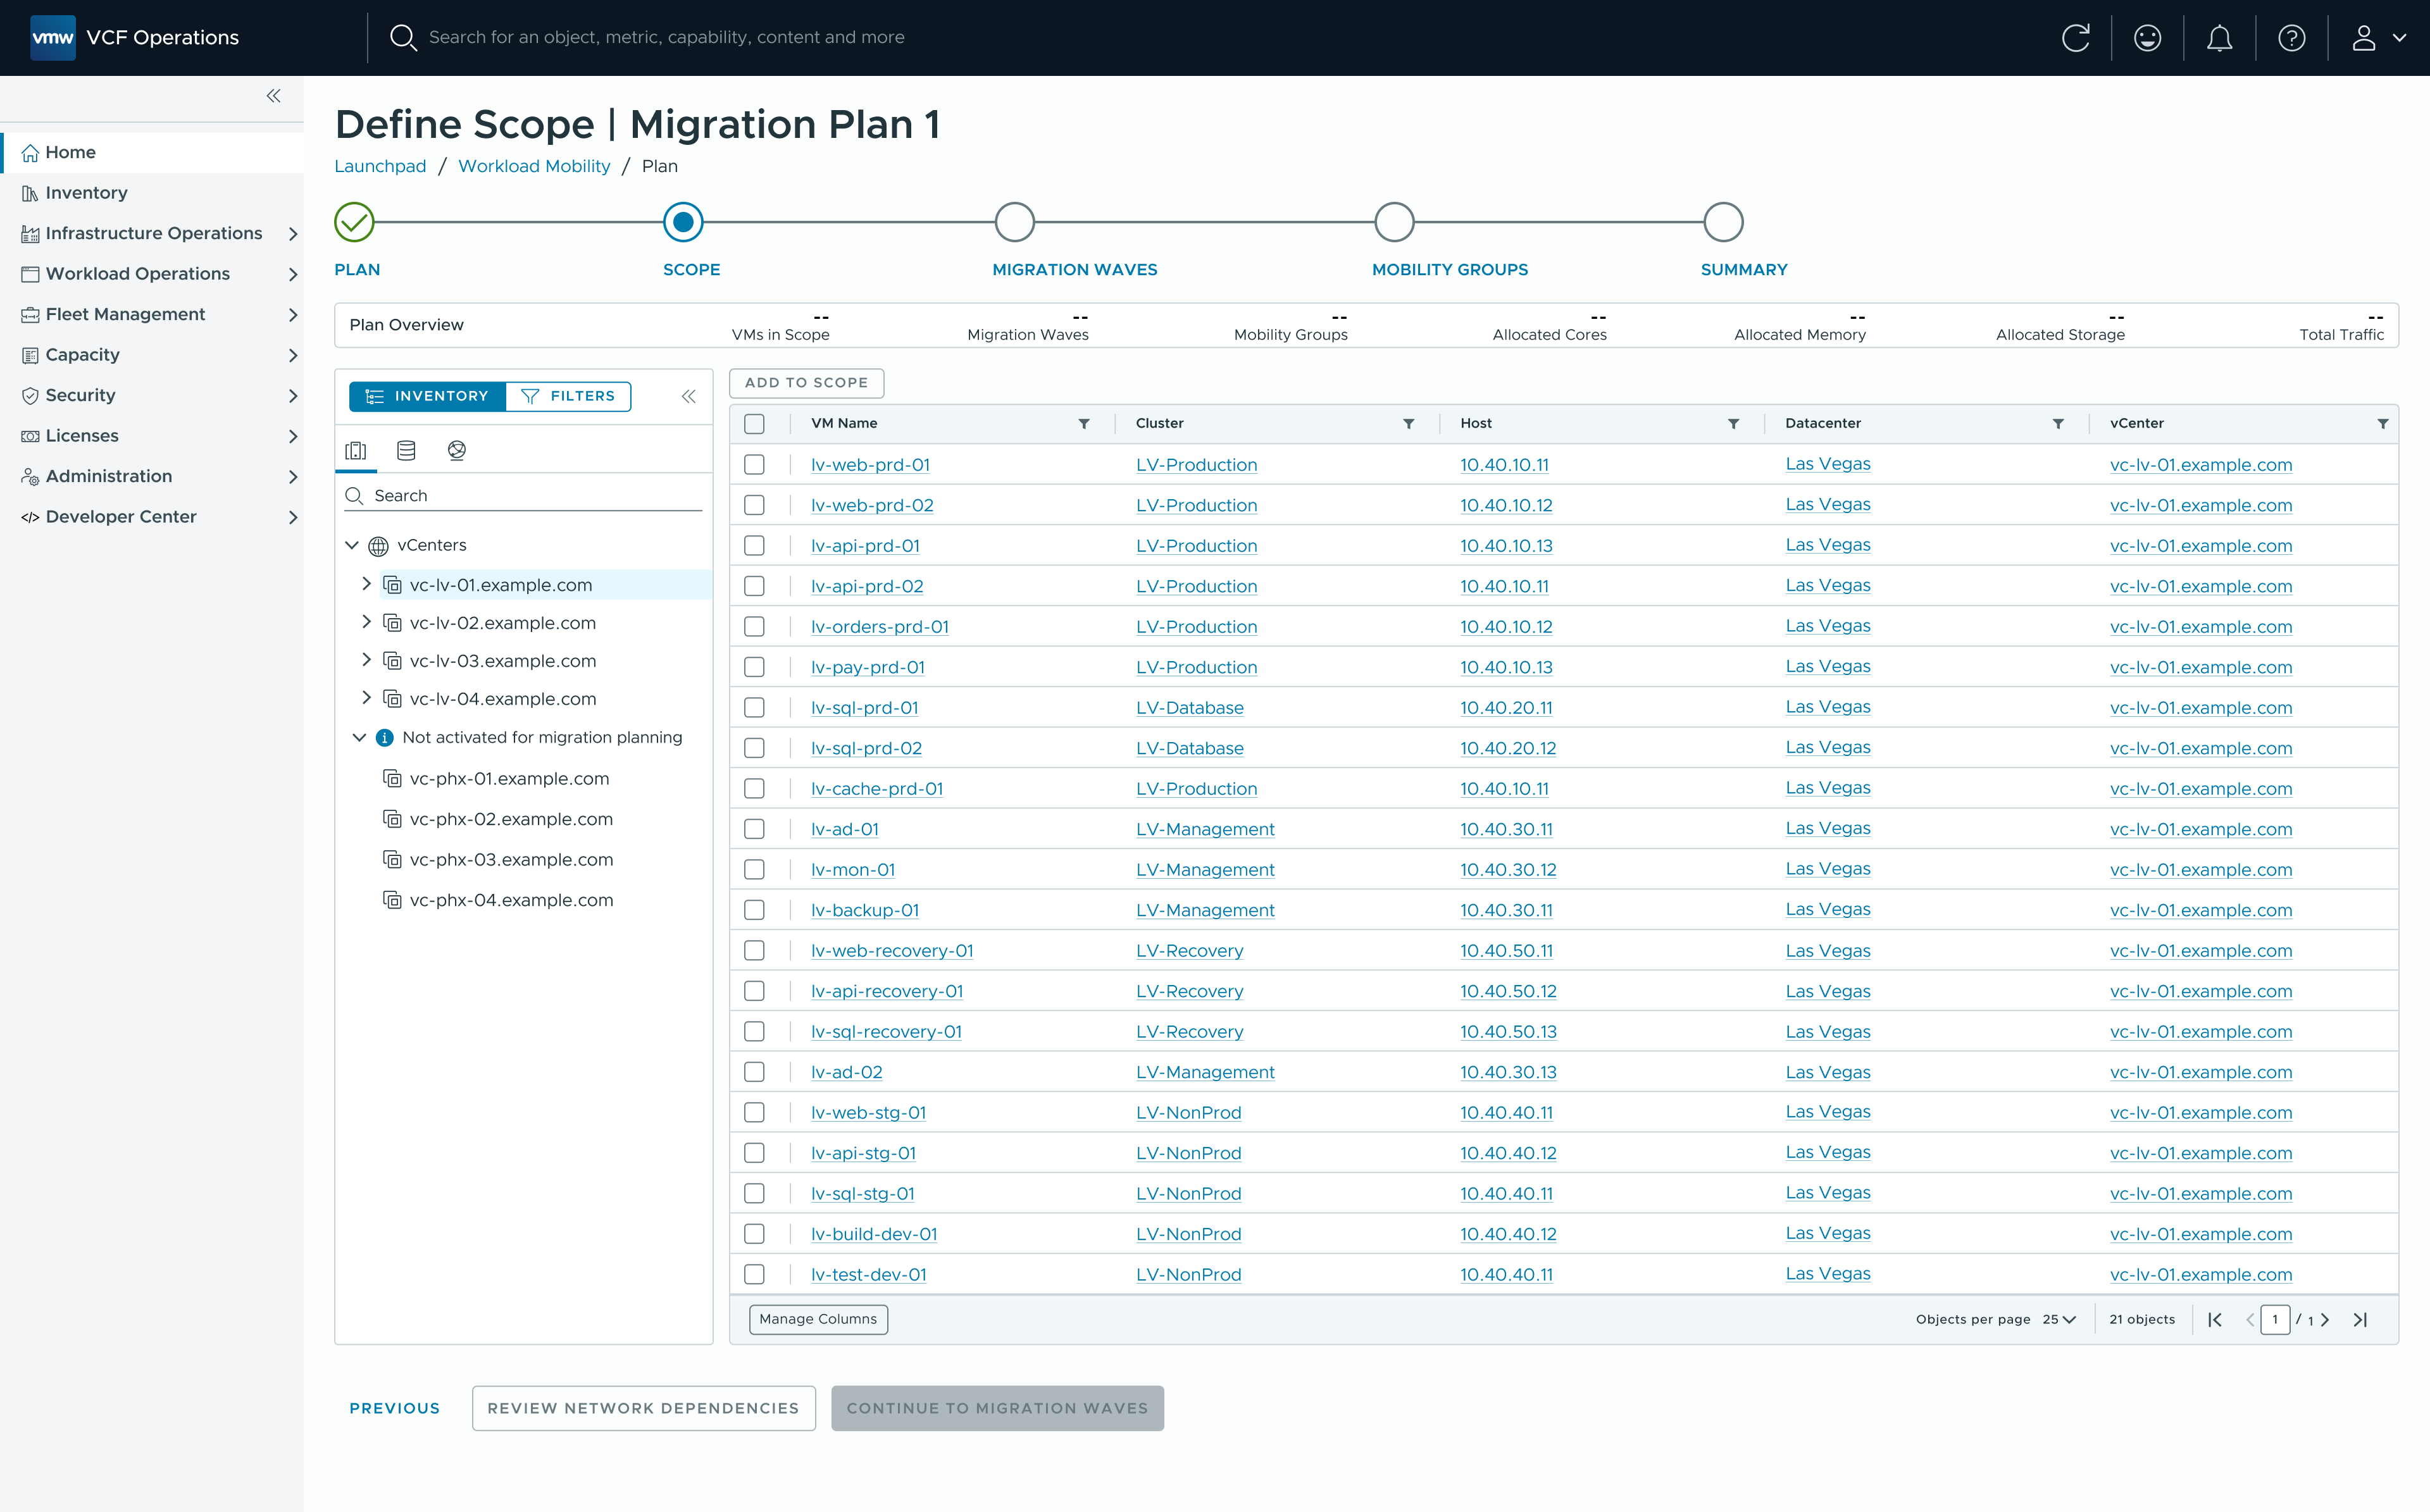Select all VMs header checkbox
This screenshot has height=1512, width=2430.
tap(754, 424)
